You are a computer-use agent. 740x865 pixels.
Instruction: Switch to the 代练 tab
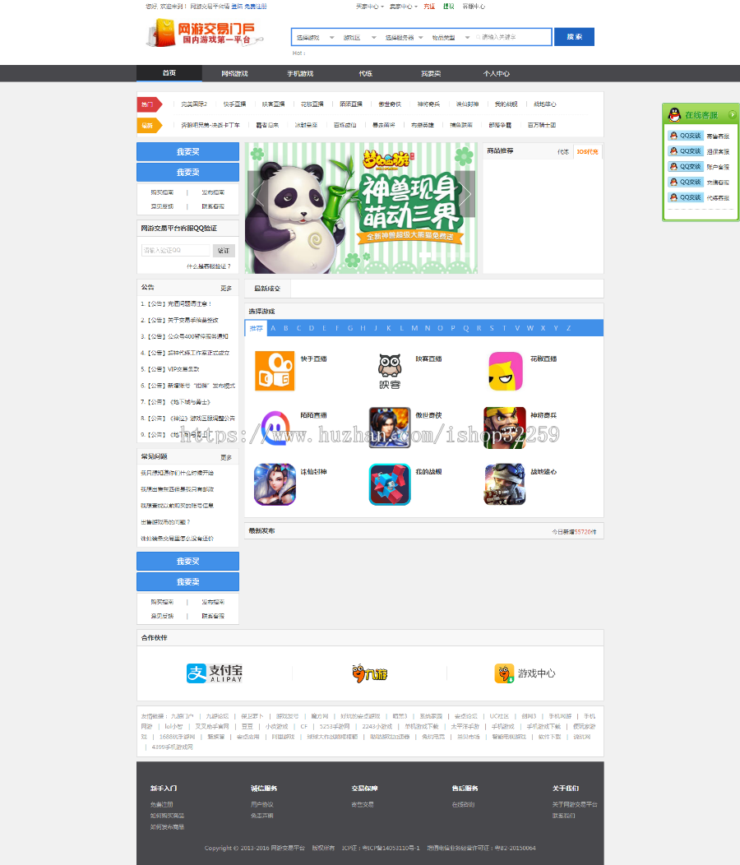pos(365,73)
